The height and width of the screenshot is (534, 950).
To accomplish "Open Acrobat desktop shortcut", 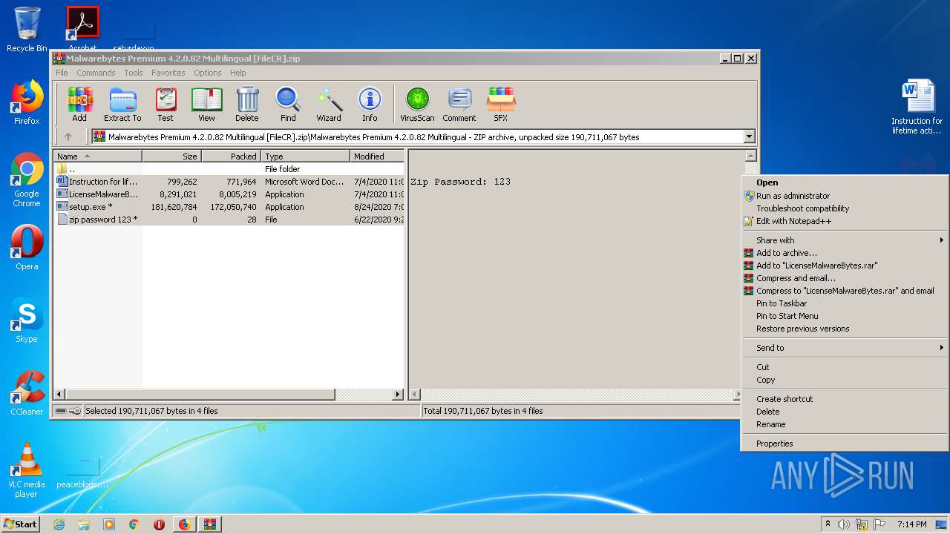I will tap(82, 30).
